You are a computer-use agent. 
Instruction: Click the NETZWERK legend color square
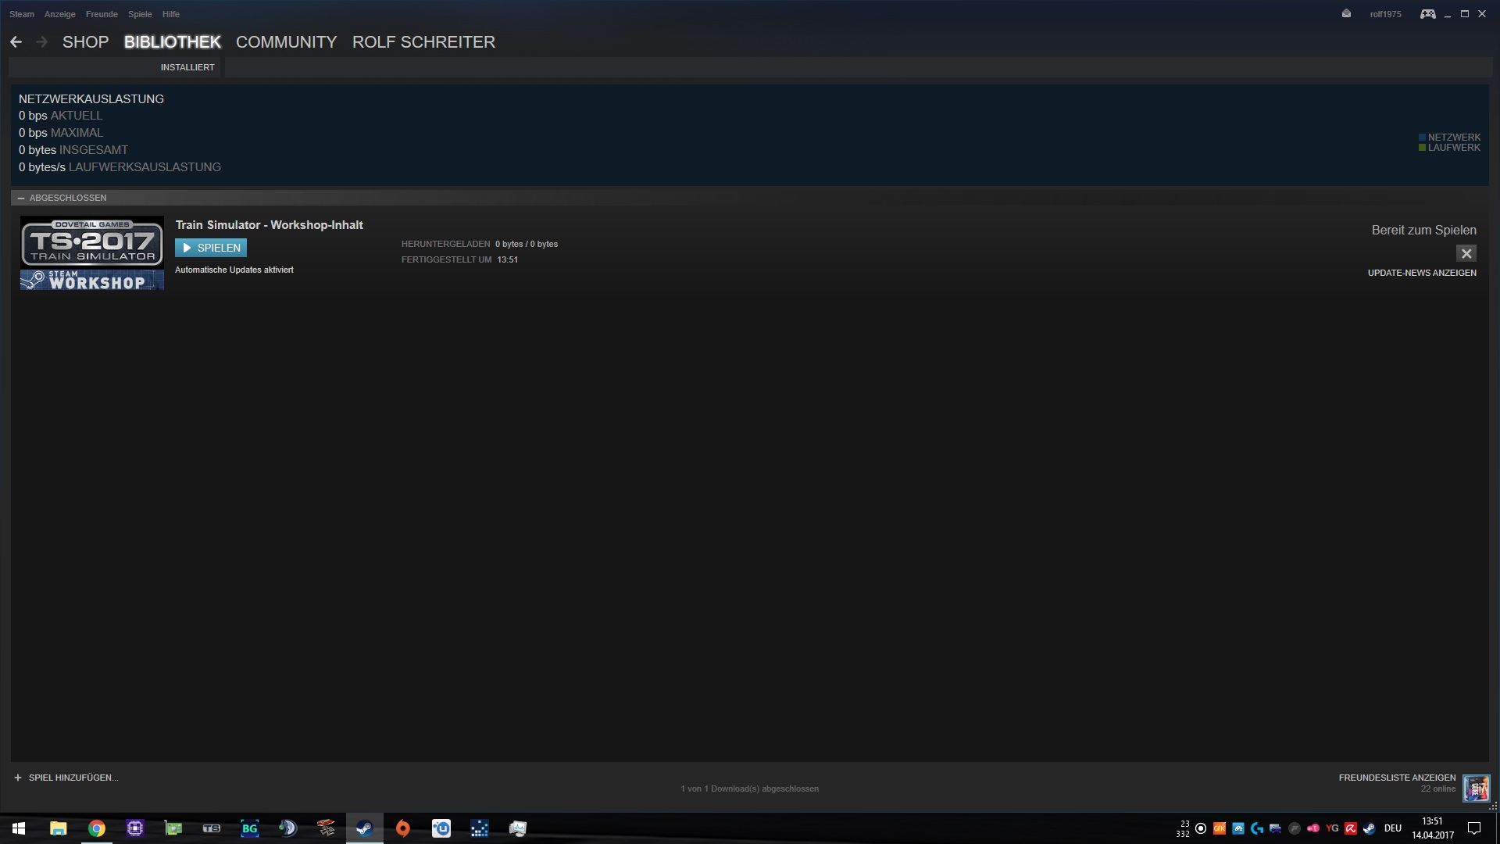pos(1422,138)
